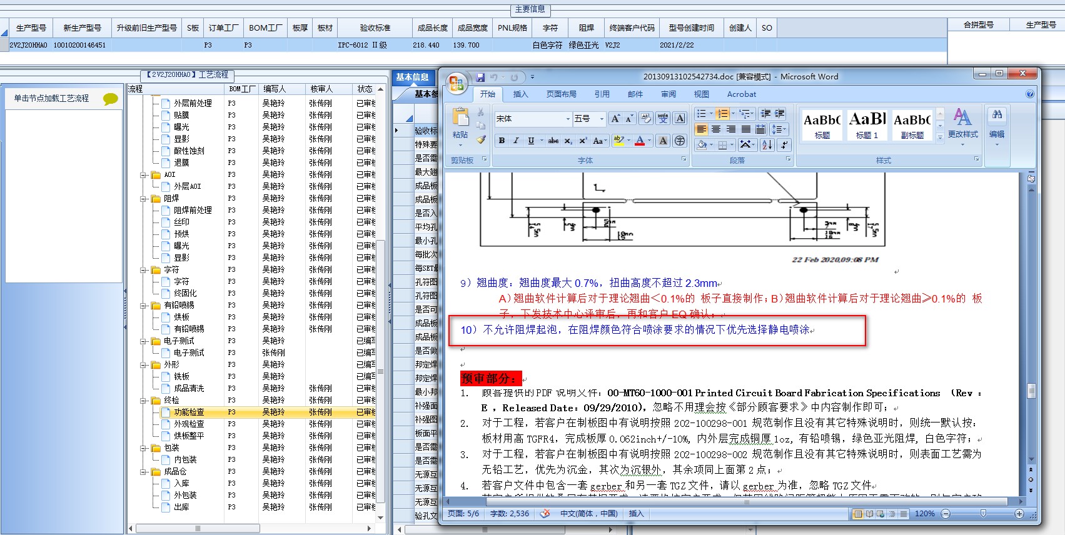
Task: Toggle Bold formatting in Word
Action: [502, 141]
